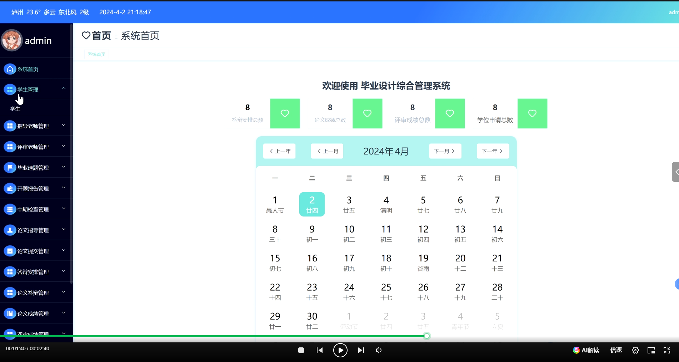Click the 论文提交管理 chart icon
Image resolution: width=679 pixels, height=362 pixels.
[x=10, y=251]
